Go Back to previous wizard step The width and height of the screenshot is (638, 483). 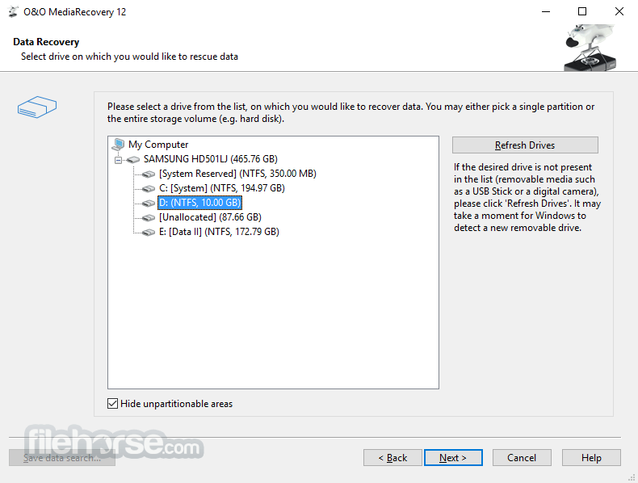392,458
